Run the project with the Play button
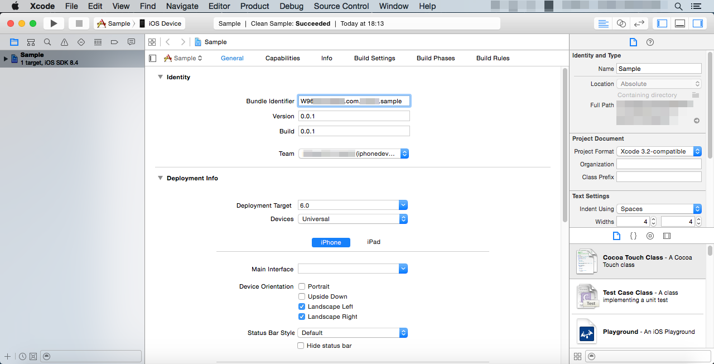The width and height of the screenshot is (714, 364). point(54,23)
